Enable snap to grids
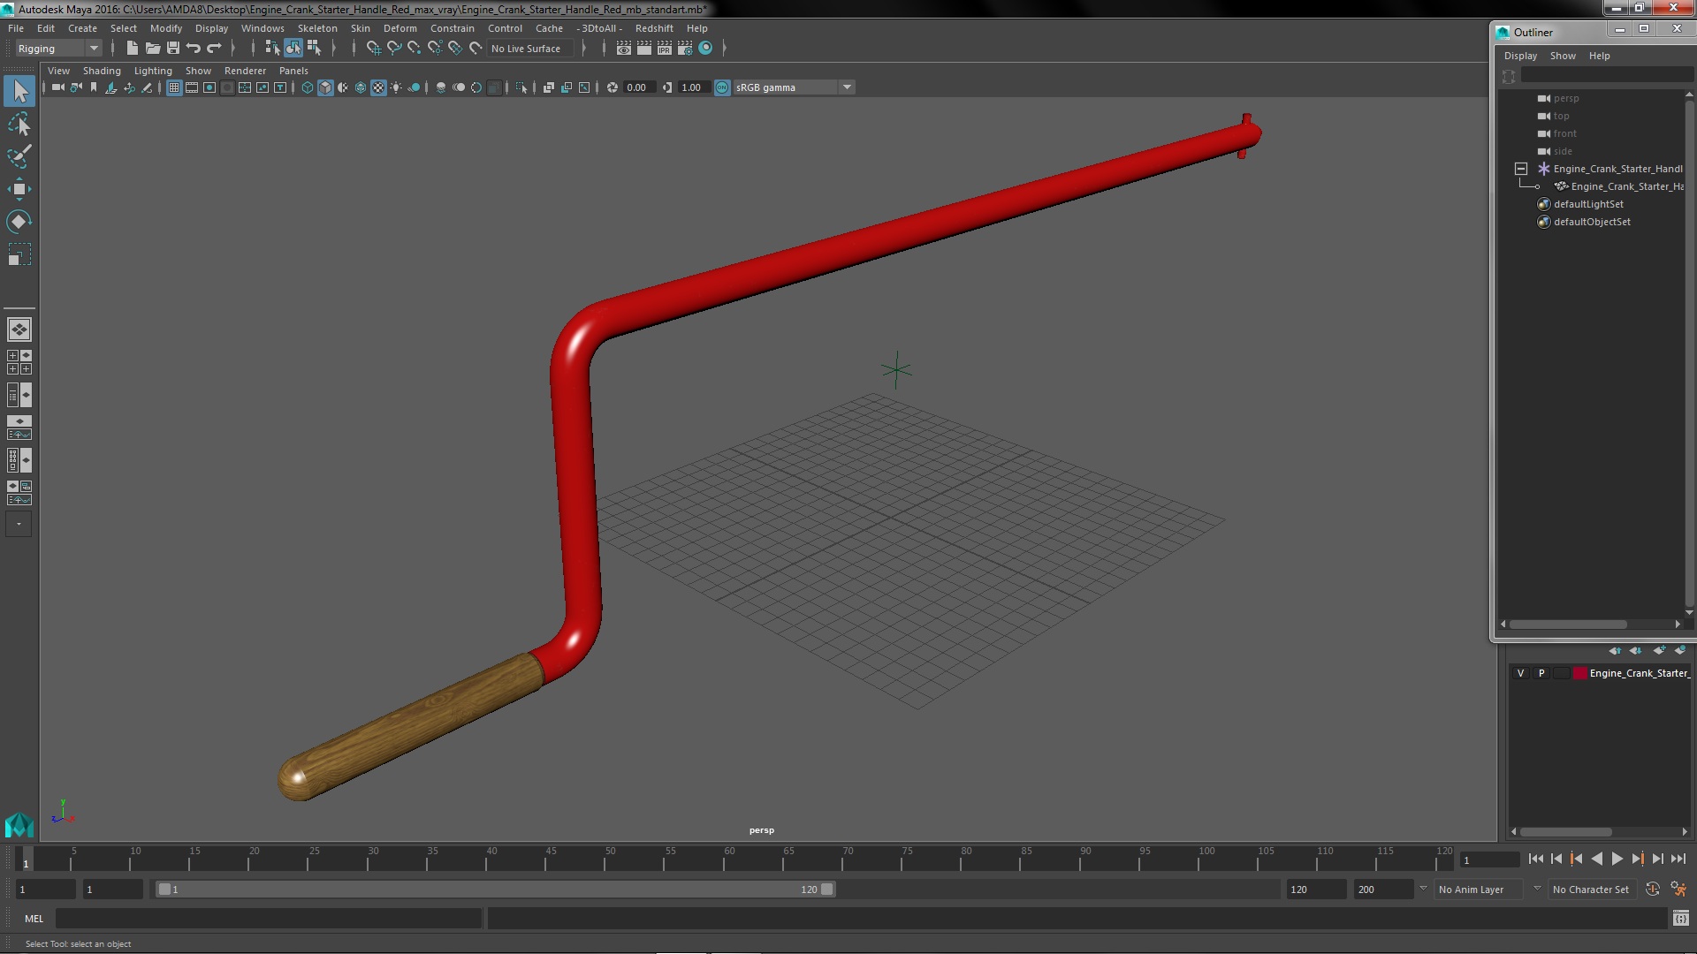The width and height of the screenshot is (1697, 954). [x=374, y=49]
